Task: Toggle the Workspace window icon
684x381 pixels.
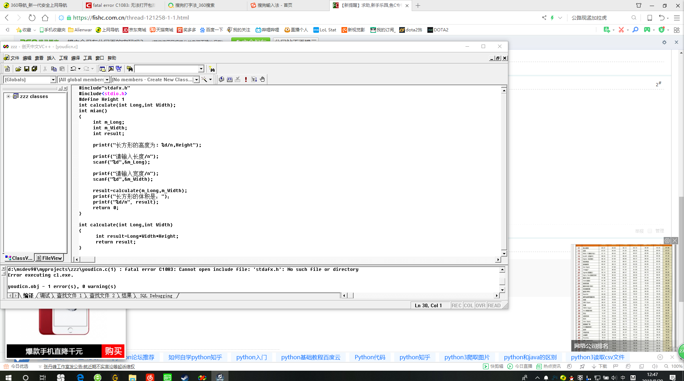Action: pyautogui.click(x=102, y=69)
